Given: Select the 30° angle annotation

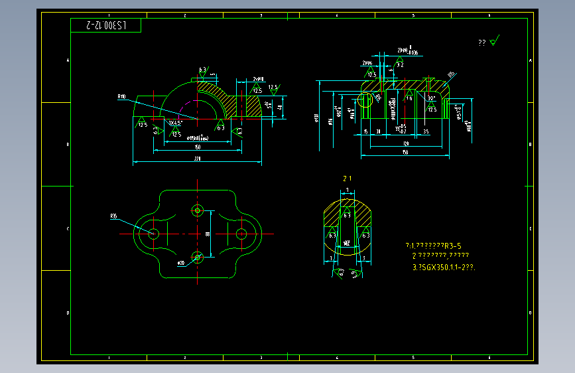Looking at the screenshot, I should click(x=431, y=98).
